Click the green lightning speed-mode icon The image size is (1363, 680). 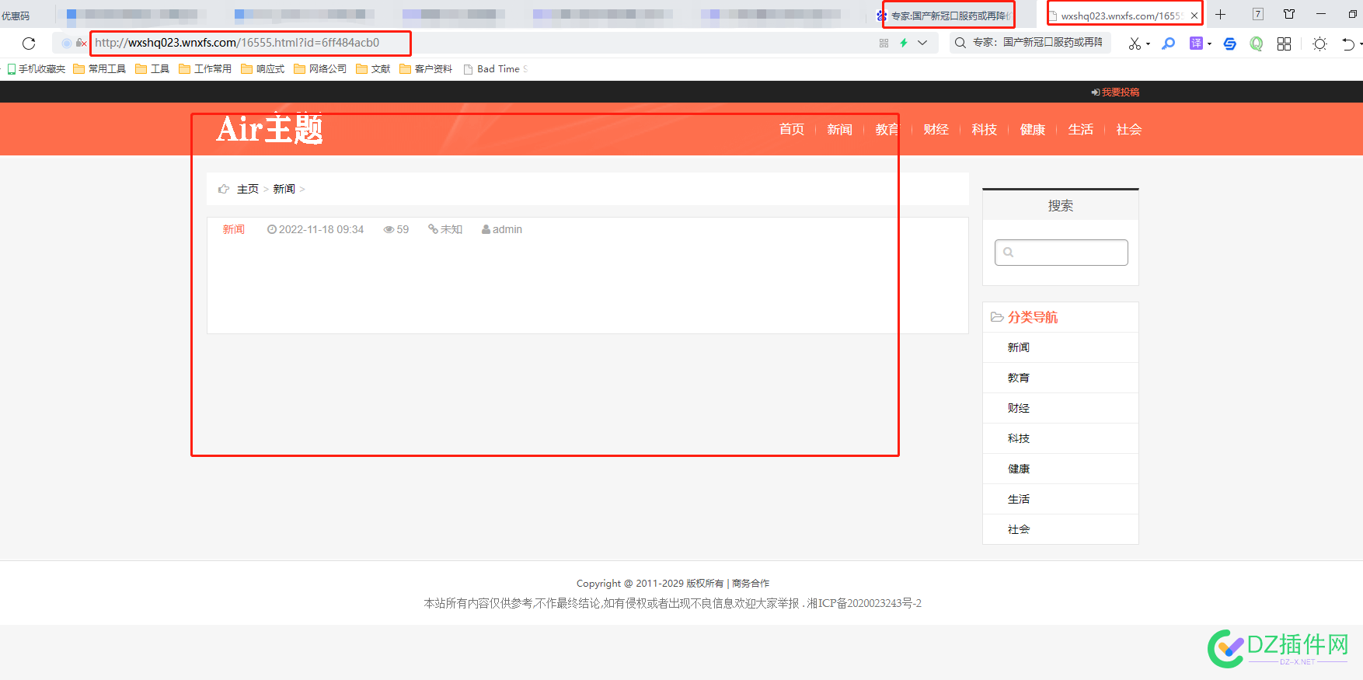[904, 44]
